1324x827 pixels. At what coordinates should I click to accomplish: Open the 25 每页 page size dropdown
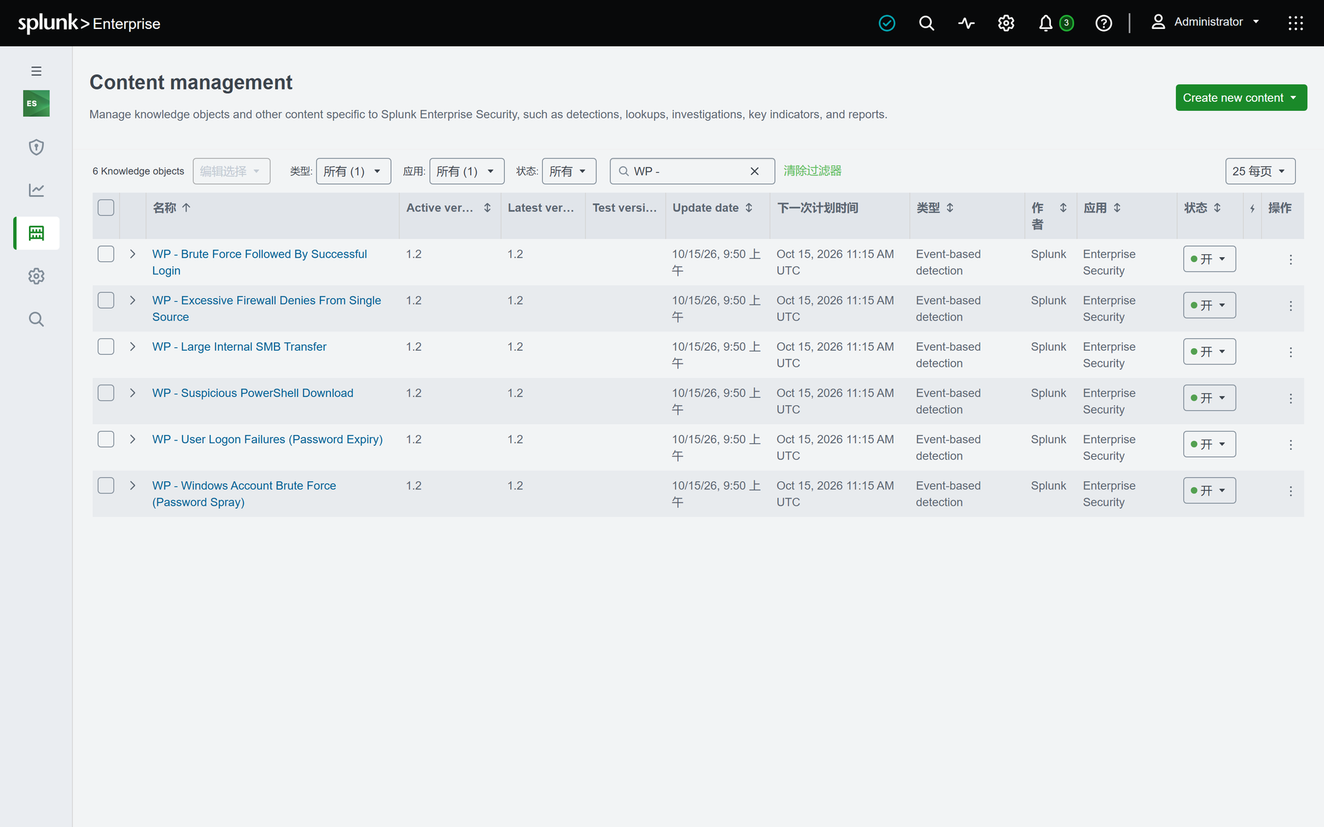click(x=1260, y=172)
